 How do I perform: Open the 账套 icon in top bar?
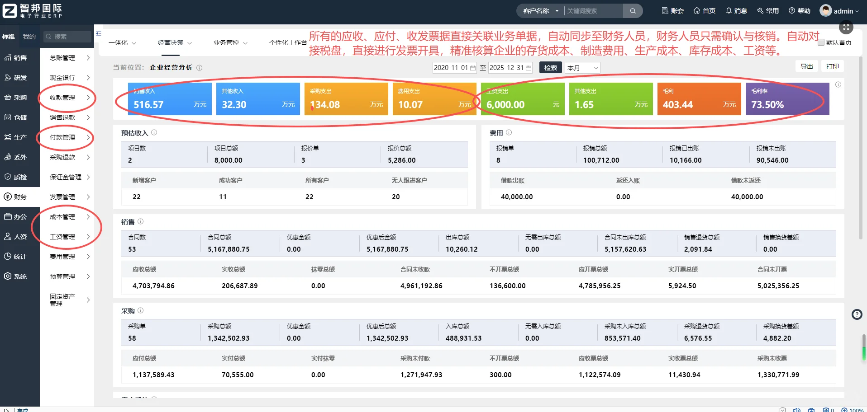pyautogui.click(x=665, y=10)
